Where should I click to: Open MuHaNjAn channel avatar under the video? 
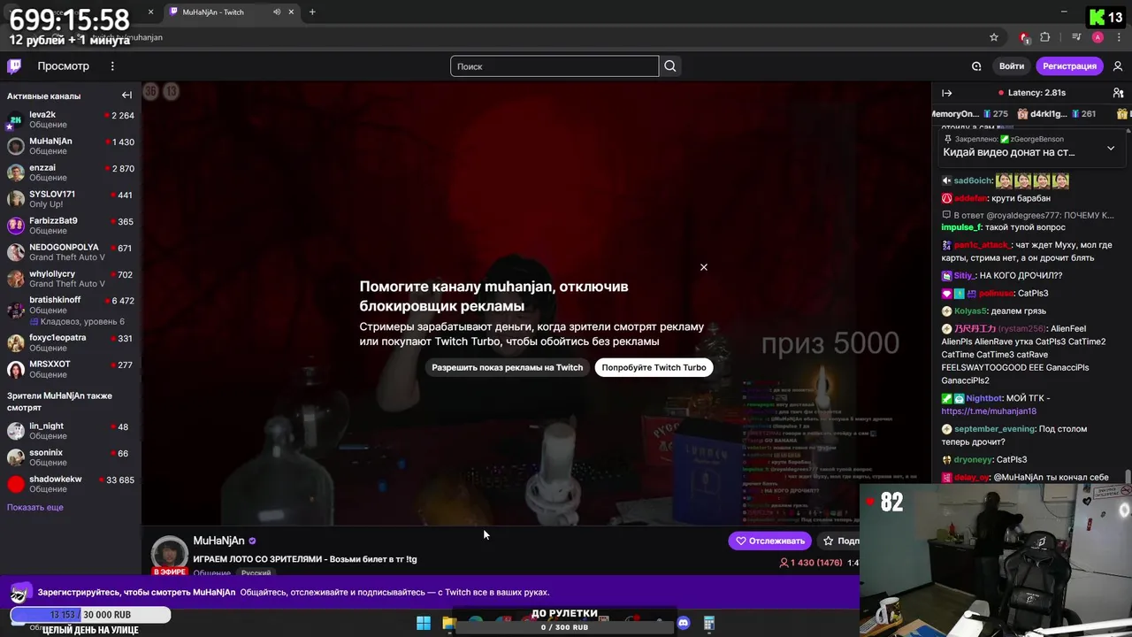tap(169, 555)
